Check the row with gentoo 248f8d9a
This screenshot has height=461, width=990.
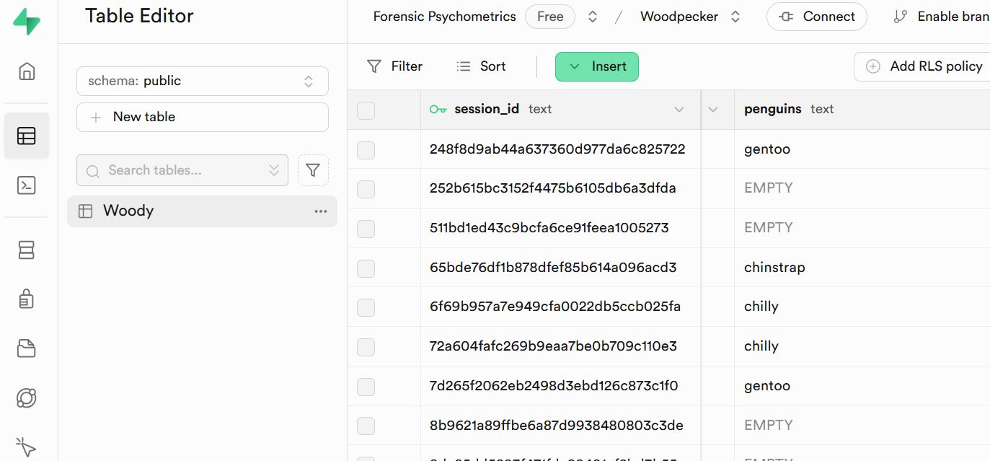click(x=366, y=149)
